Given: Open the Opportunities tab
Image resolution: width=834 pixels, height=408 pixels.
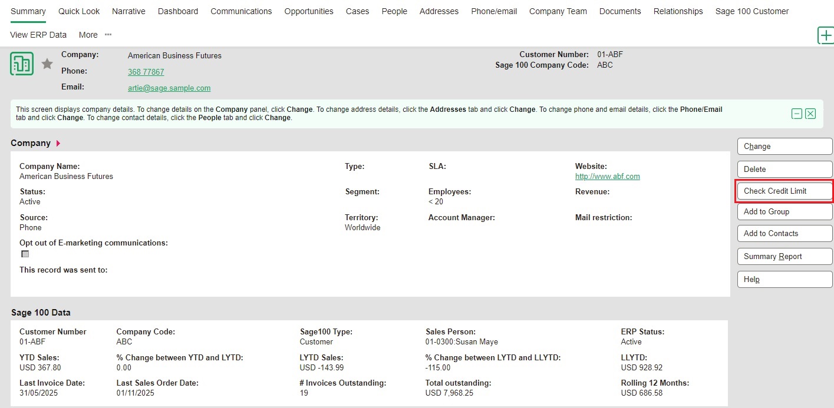Looking at the screenshot, I should pyautogui.click(x=308, y=11).
